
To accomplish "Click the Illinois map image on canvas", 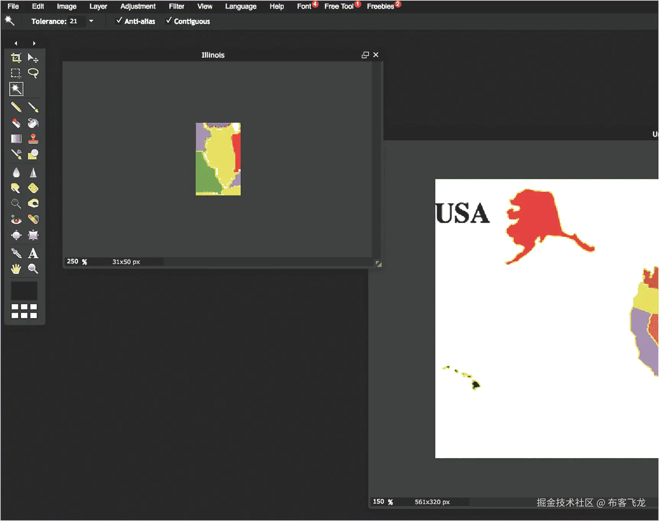I will (x=218, y=159).
